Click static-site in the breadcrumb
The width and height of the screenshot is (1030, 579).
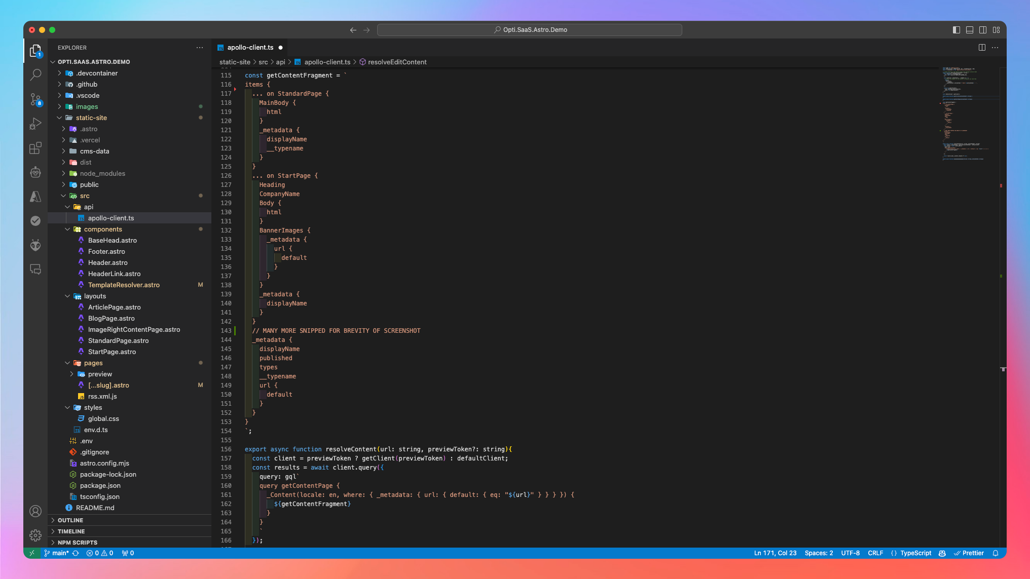pyautogui.click(x=235, y=62)
